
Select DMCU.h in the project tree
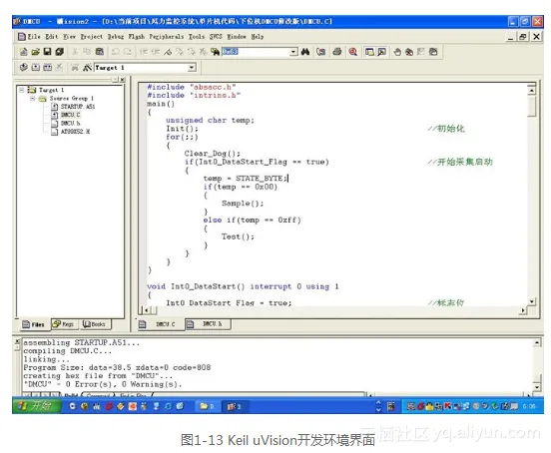coord(70,124)
